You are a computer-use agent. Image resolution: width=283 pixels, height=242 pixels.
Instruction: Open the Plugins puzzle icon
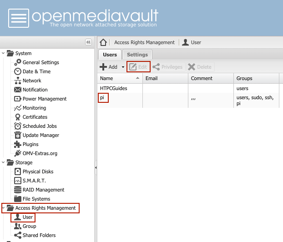point(18,144)
